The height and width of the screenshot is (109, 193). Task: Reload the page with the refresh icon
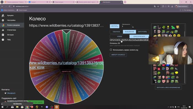click(9, 6)
